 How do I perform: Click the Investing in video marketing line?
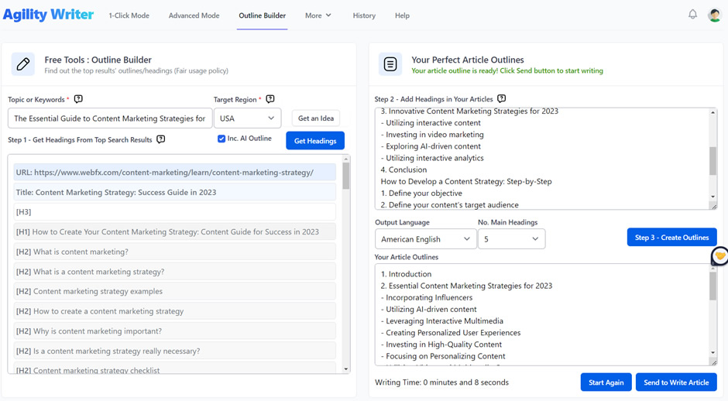tap(432, 135)
